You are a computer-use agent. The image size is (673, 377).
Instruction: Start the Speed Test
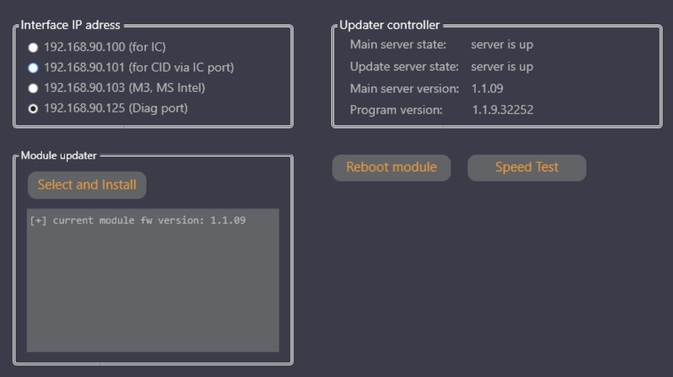click(526, 168)
